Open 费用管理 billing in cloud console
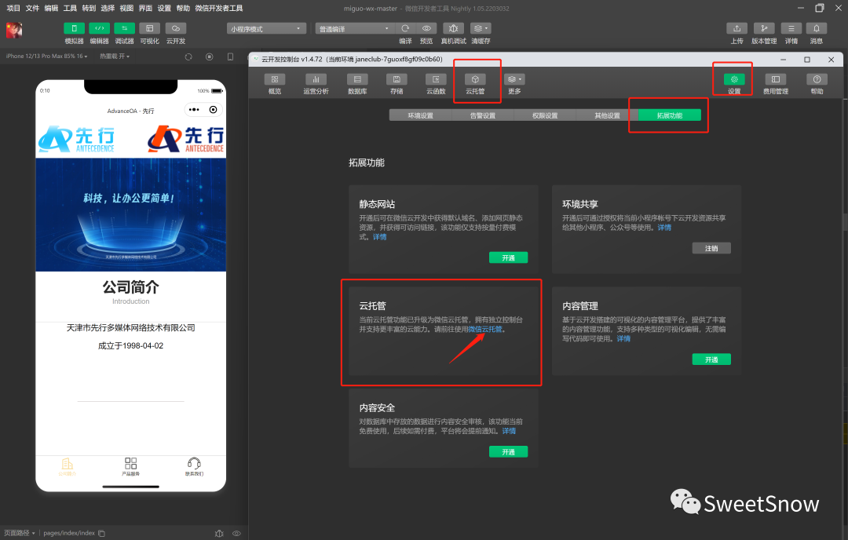 (x=776, y=84)
